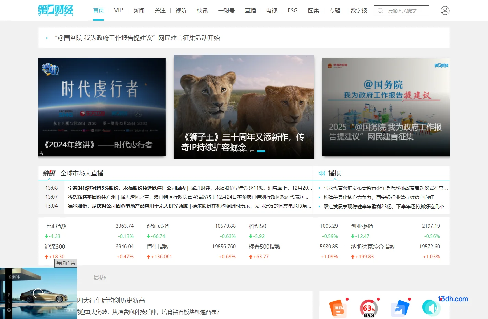
Task: Open the @国务院 网民建言征集 headline link
Action: tap(137, 38)
